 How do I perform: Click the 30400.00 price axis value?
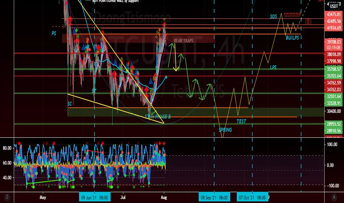334,111
